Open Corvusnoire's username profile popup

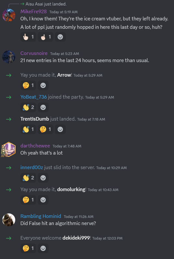(x=34, y=53)
